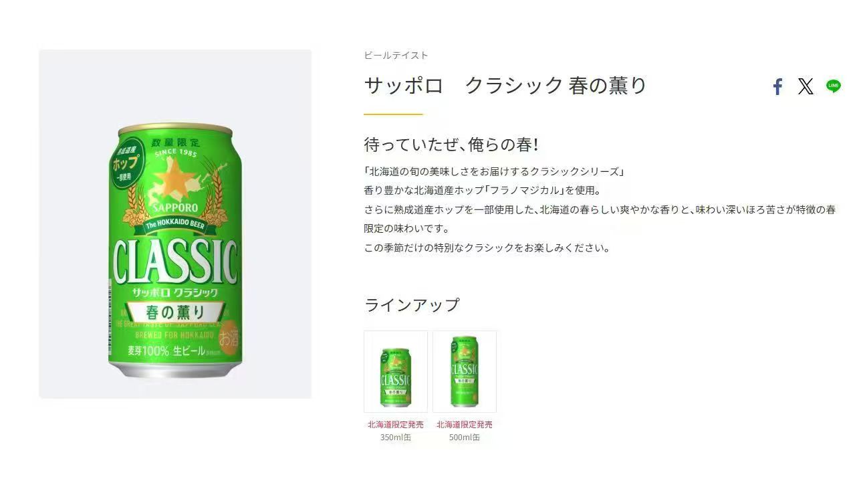Click the 350ml缶 size label
The width and height of the screenshot is (863, 477).
click(x=396, y=438)
